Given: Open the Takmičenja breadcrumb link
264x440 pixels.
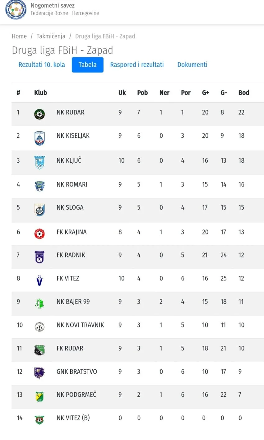Looking at the screenshot, I should point(51,36).
